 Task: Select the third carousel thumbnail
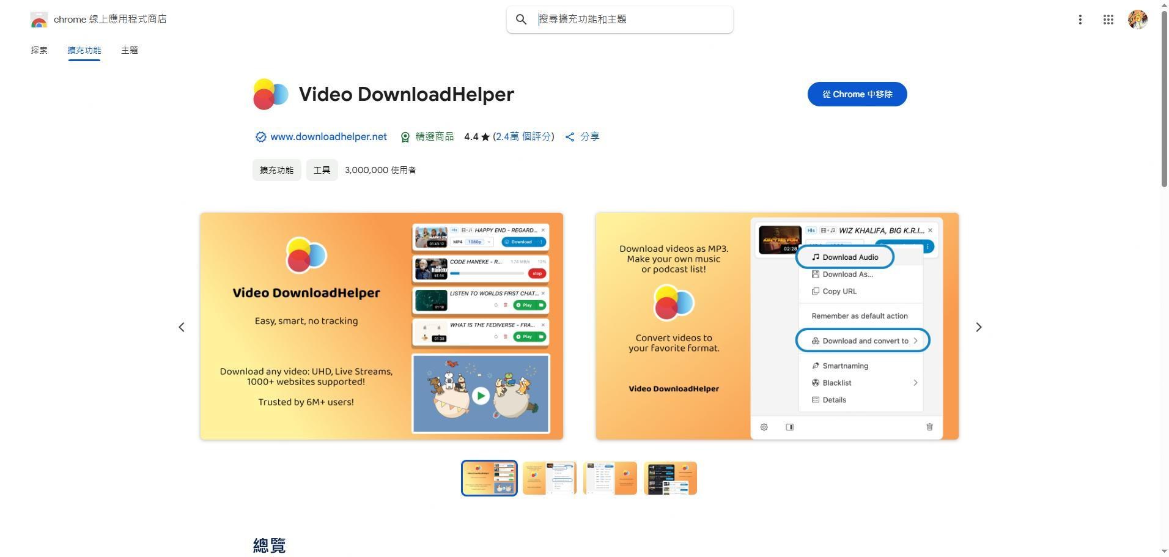[x=610, y=478]
